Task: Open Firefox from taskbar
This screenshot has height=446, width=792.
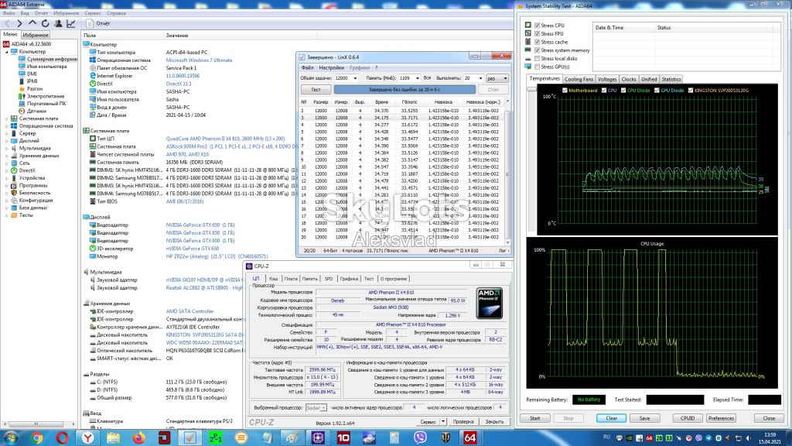Action: point(139,437)
